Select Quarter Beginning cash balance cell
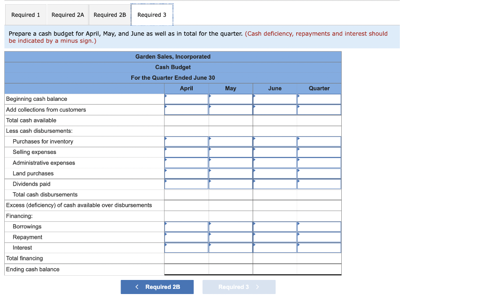Viewport: 480px width, 302px height. tap(319, 99)
